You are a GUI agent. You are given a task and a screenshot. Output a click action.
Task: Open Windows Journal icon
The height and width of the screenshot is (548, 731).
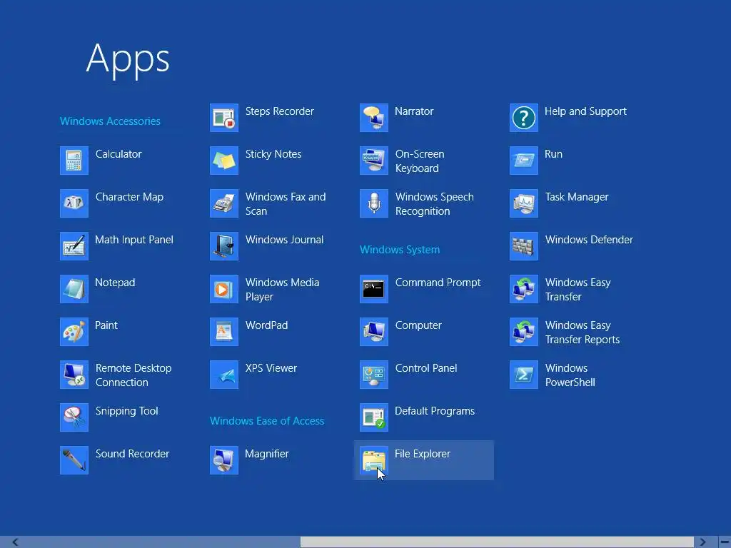pos(224,246)
